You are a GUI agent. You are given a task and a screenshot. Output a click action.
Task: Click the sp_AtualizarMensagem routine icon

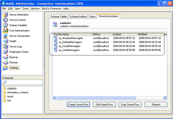pos(56,38)
